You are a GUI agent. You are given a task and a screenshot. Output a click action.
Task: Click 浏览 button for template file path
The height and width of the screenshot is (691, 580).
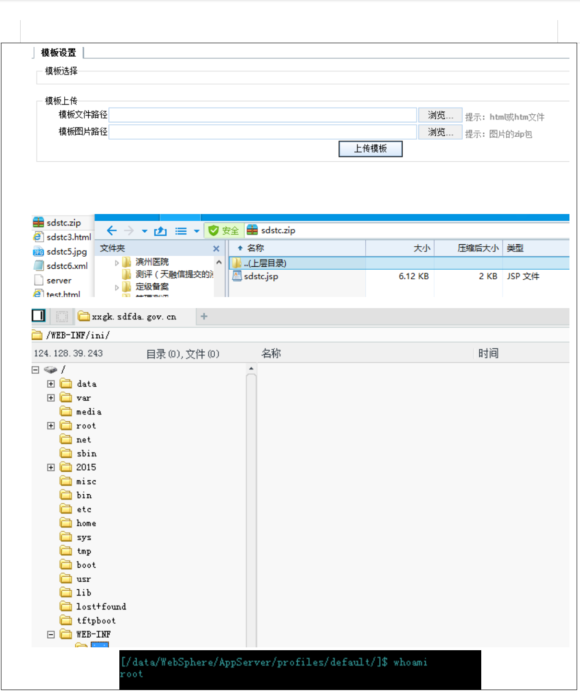point(440,115)
